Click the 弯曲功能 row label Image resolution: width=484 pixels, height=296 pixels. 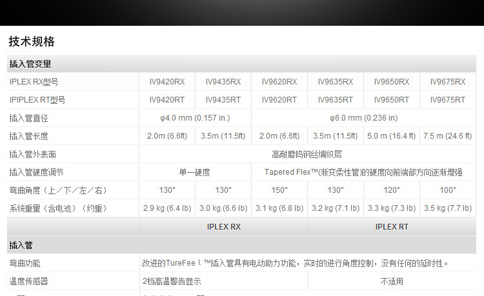click(x=25, y=263)
